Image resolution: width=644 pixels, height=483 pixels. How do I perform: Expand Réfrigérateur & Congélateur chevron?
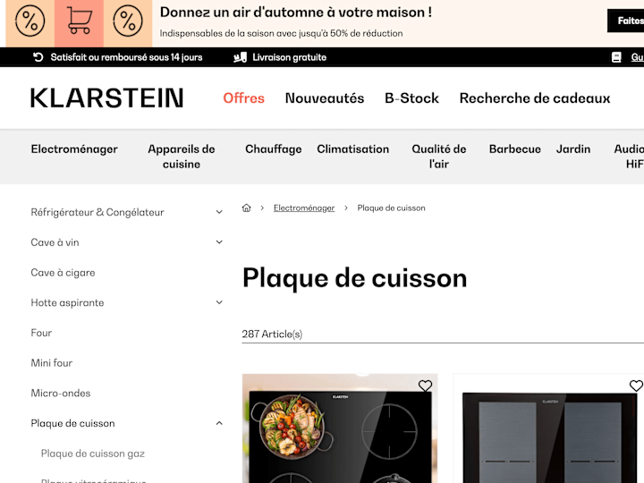click(x=219, y=212)
